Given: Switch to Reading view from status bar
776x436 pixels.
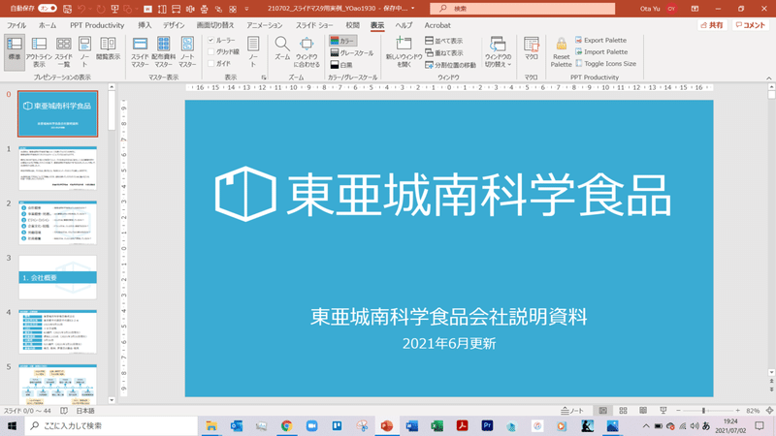Looking at the screenshot, I should (x=643, y=411).
